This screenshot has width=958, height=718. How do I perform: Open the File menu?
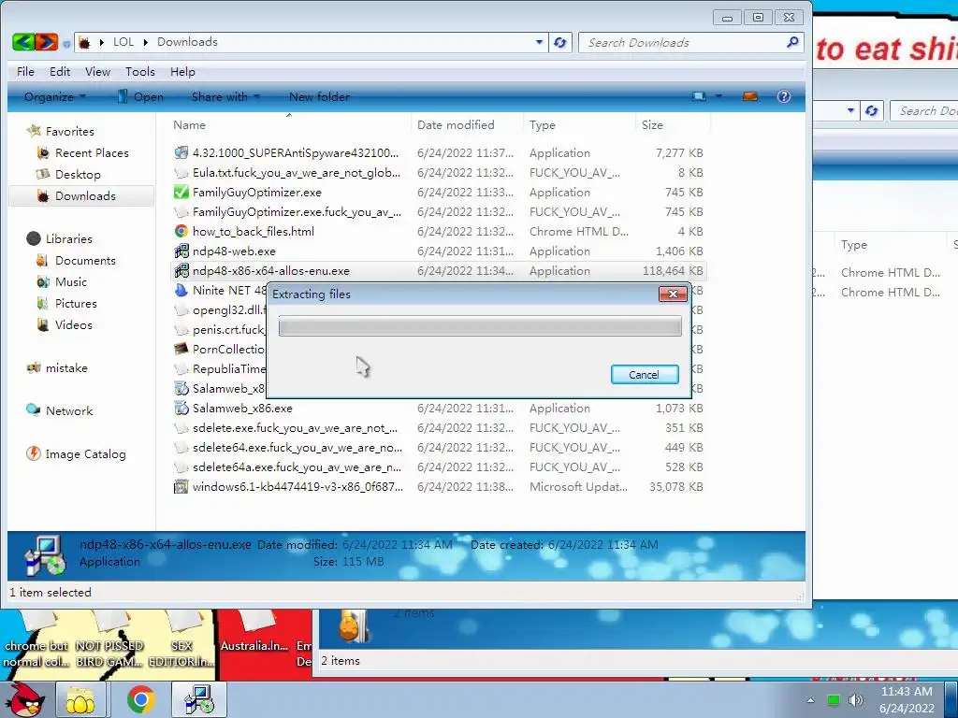(25, 71)
